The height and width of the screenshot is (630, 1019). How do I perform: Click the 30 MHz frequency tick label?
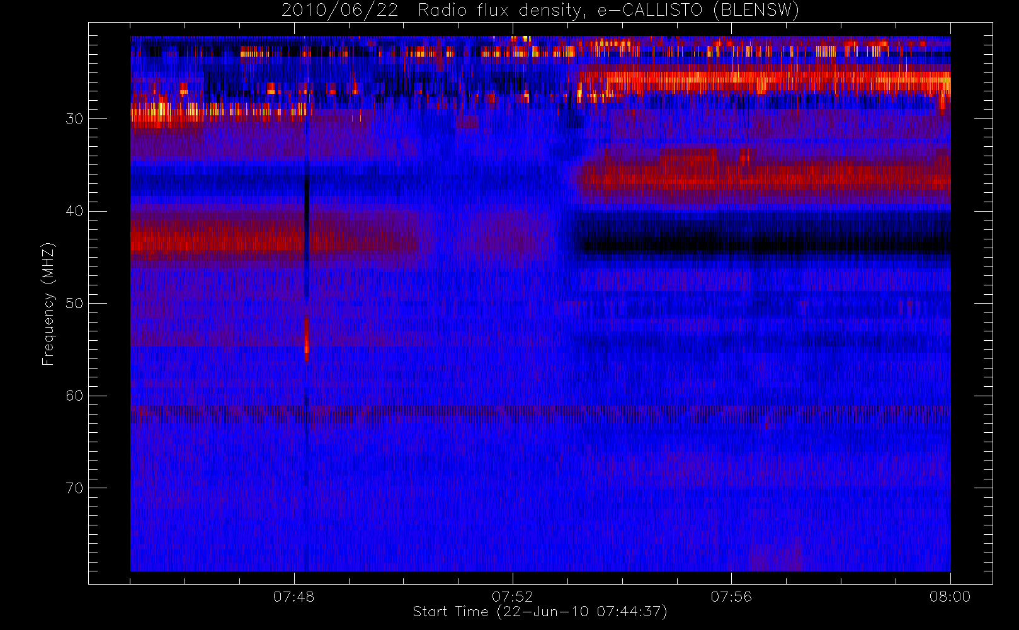click(x=74, y=119)
